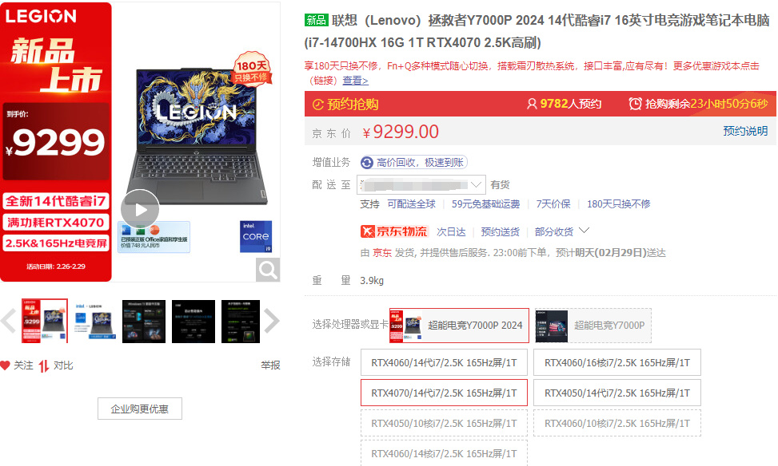Image resolution: width=778 pixels, height=466 pixels.
Task: Play the product video
Action: (140, 210)
